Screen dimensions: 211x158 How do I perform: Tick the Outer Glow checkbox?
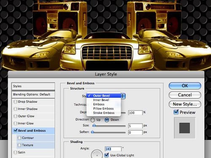click(x=15, y=116)
